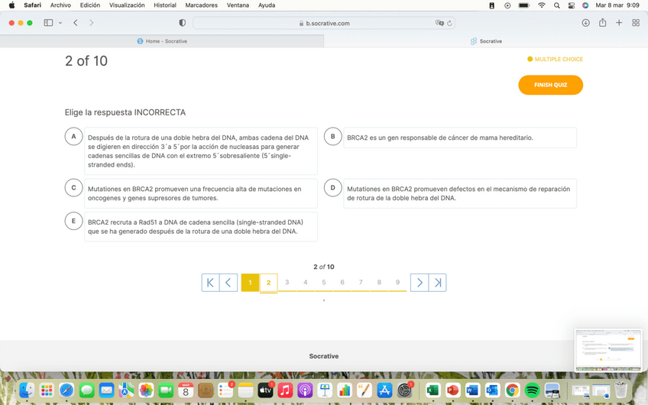This screenshot has height=405, width=648.
Task: Open Spotlight search in the menu bar
Action: tap(557, 5)
